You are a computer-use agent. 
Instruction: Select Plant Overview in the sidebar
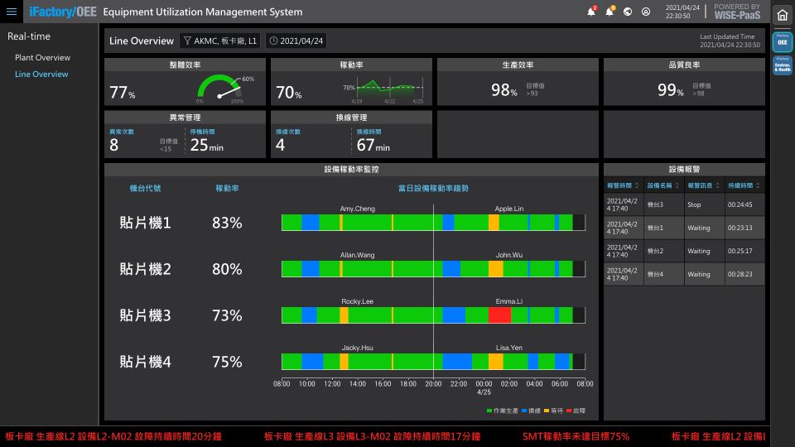click(x=42, y=58)
